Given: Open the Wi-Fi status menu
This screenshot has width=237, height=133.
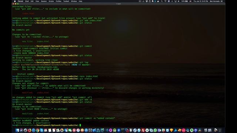Looking at the screenshot, I should point(165,1).
